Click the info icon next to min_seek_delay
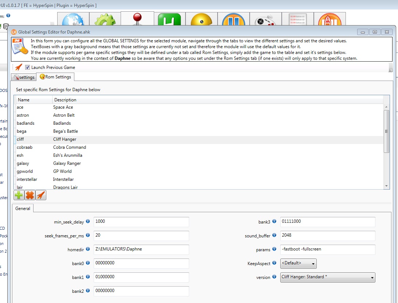 (88, 222)
